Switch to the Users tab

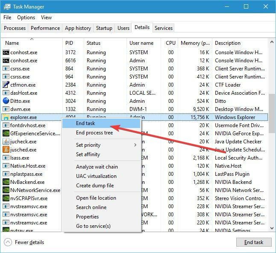123,28
